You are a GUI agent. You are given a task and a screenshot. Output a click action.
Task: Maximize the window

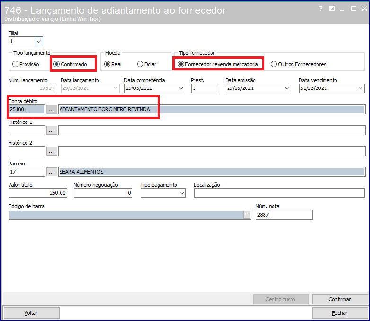[x=353, y=9]
